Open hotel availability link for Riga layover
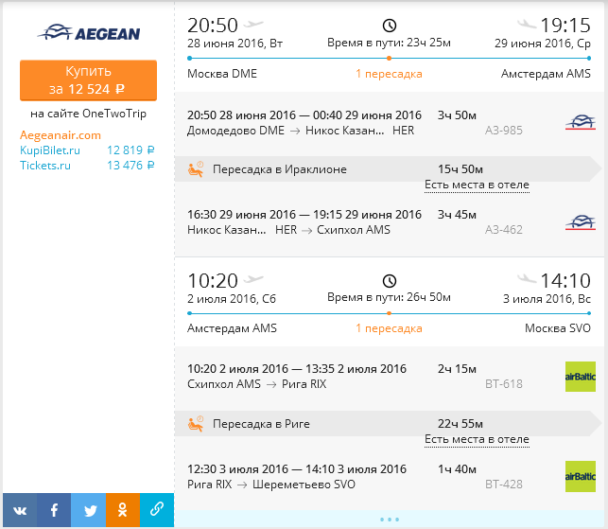This screenshot has height=529, width=608. click(477, 439)
